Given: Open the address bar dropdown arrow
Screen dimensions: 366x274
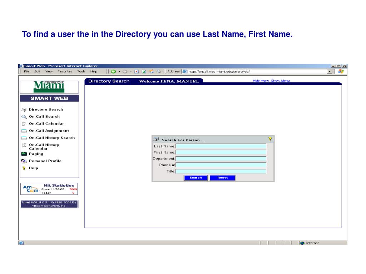Looking at the screenshot, I should pyautogui.click(x=330, y=71).
